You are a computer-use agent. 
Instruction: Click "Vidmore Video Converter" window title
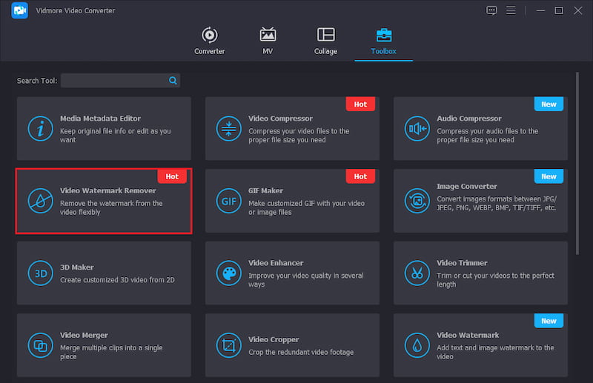pyautogui.click(x=76, y=10)
